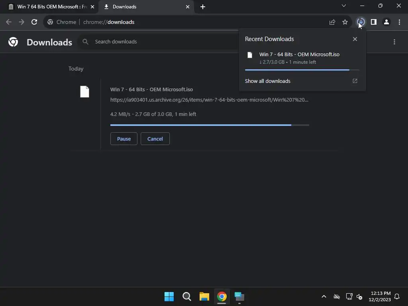Image resolution: width=408 pixels, height=306 pixels.
Task: Select the Downloads tab
Action: coord(146,7)
